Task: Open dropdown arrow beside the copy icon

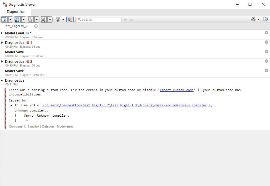Action: [37, 19]
